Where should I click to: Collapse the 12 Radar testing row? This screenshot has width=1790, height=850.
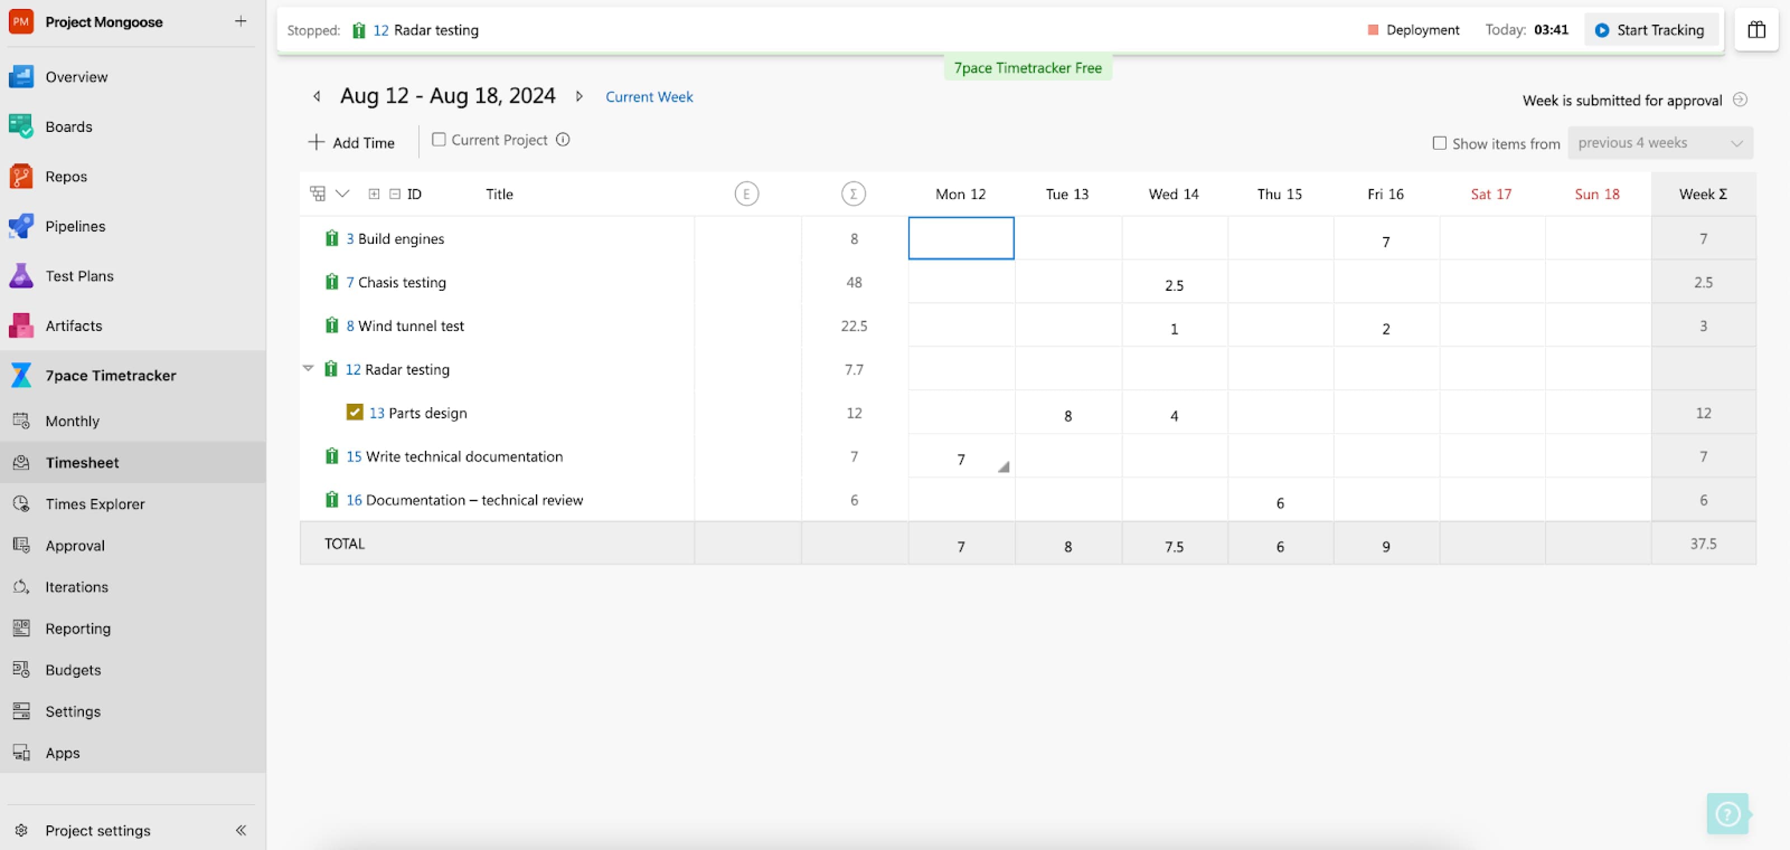point(308,368)
